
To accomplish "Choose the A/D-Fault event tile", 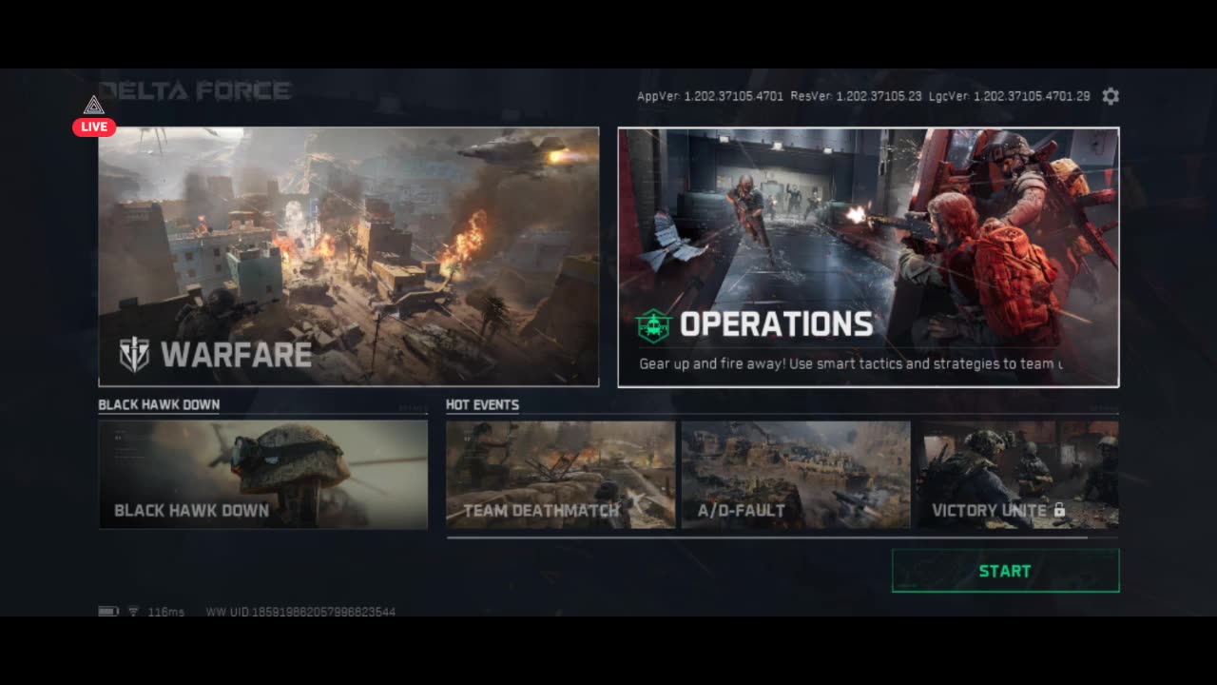I will pyautogui.click(x=796, y=475).
